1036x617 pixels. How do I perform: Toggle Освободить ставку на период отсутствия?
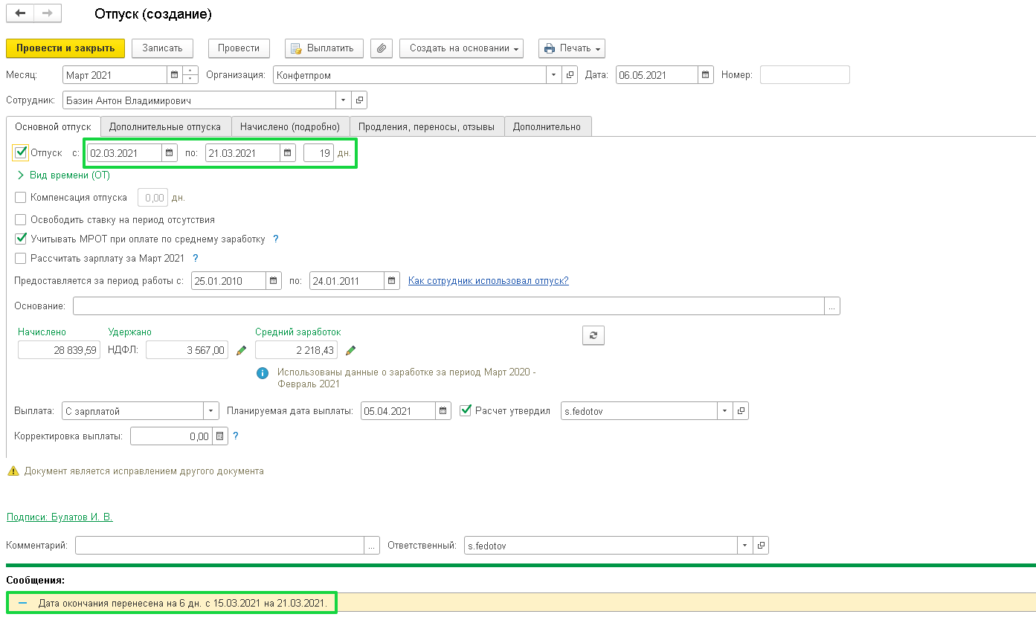point(21,220)
